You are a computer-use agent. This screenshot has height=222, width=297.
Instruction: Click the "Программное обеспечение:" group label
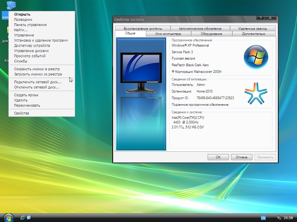pyautogui.click(x=192, y=40)
